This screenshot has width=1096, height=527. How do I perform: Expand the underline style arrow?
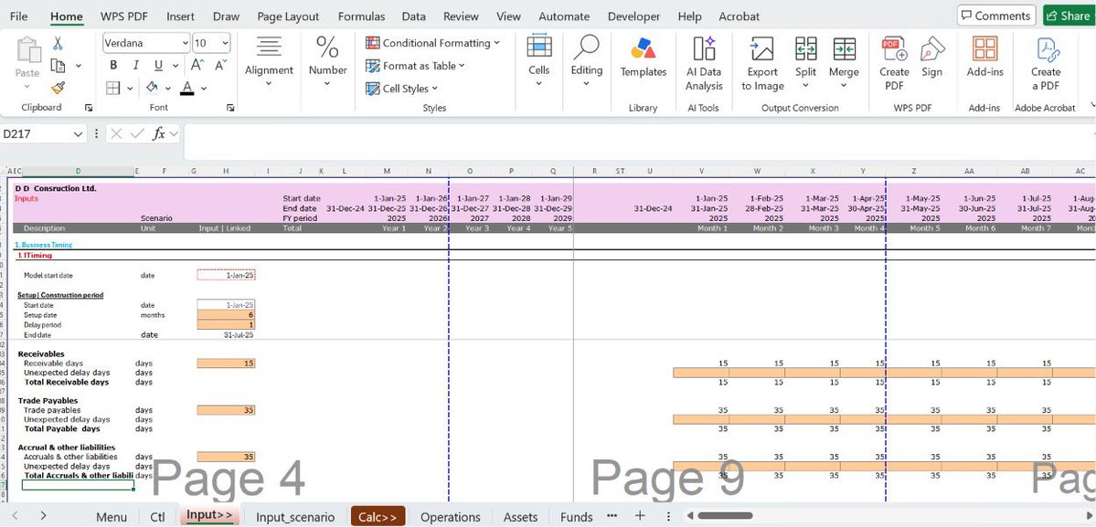(174, 66)
